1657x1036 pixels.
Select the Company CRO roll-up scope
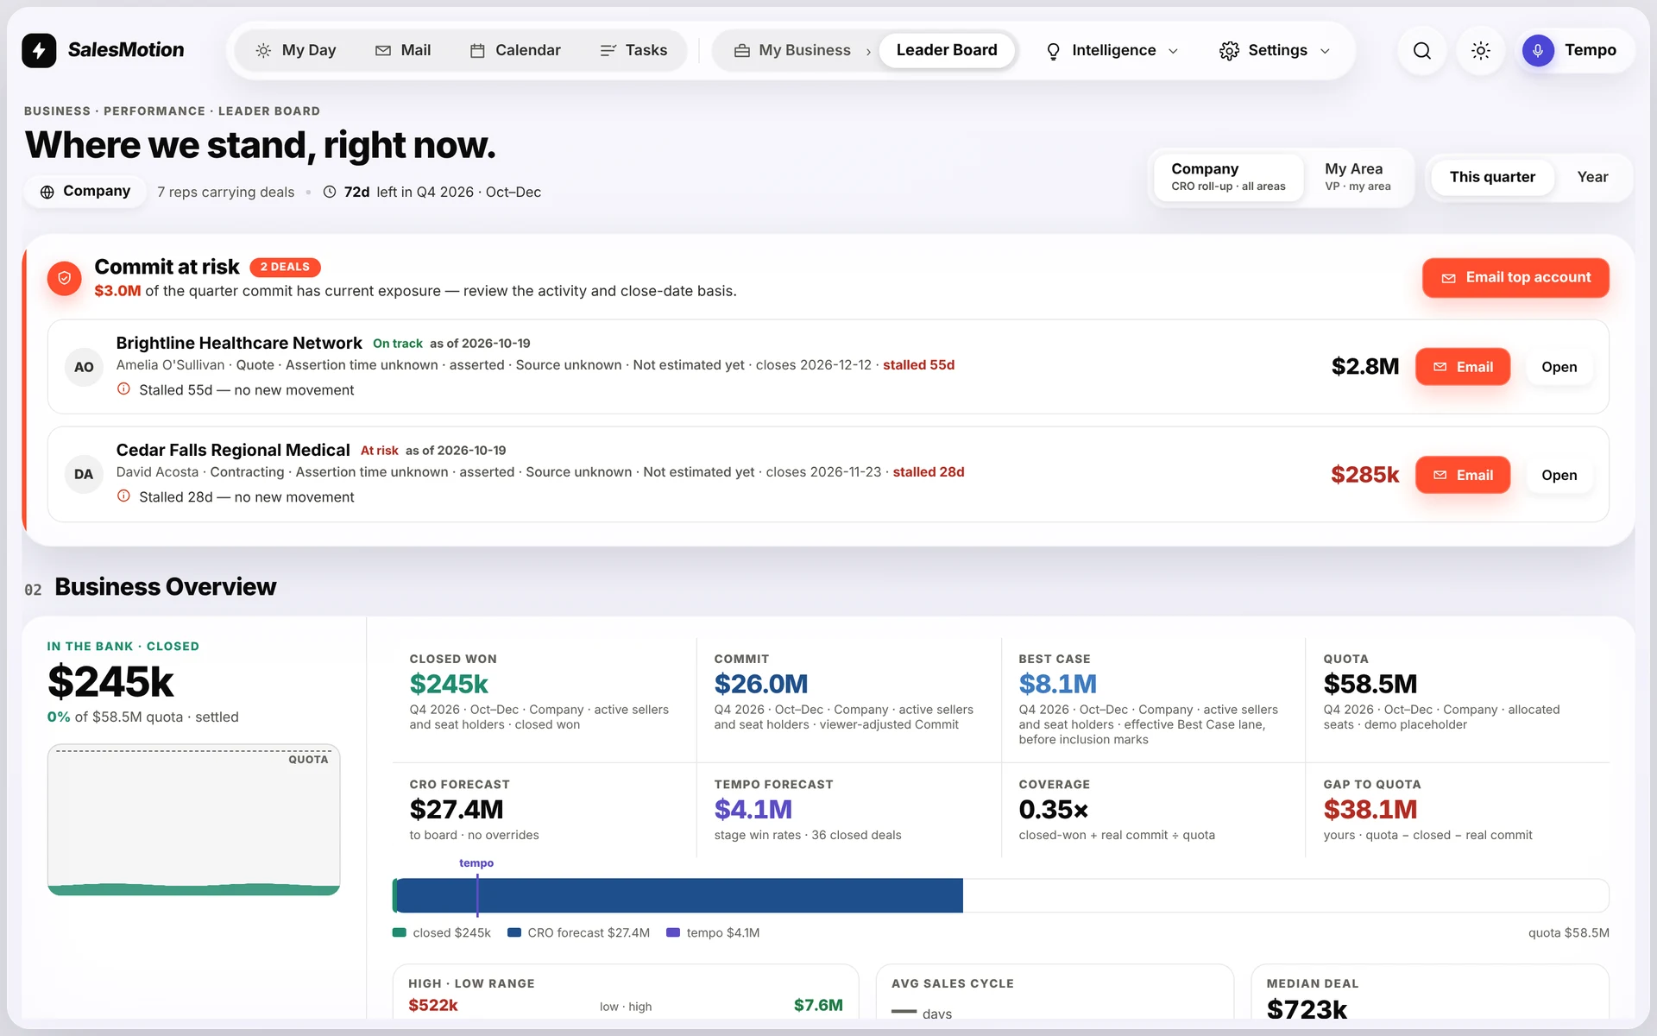tap(1228, 177)
